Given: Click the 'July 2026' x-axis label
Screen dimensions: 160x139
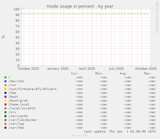Looking at the screenshot, I should (x=116, y=69).
